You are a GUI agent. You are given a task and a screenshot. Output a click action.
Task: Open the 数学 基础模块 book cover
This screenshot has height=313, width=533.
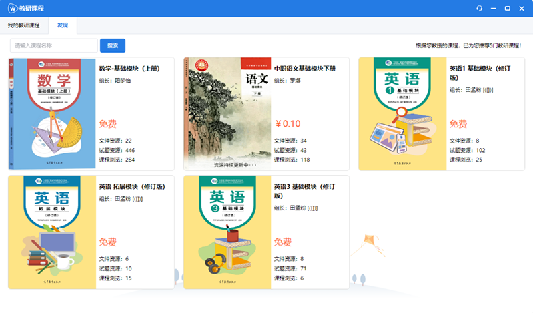coord(51,114)
